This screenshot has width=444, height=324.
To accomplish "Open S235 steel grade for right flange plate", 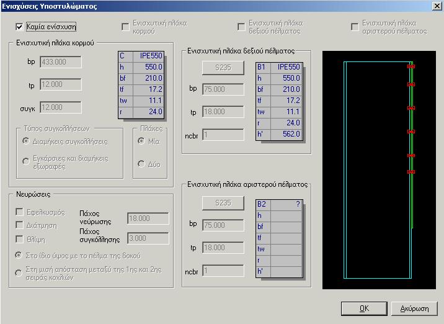I will (223, 68).
